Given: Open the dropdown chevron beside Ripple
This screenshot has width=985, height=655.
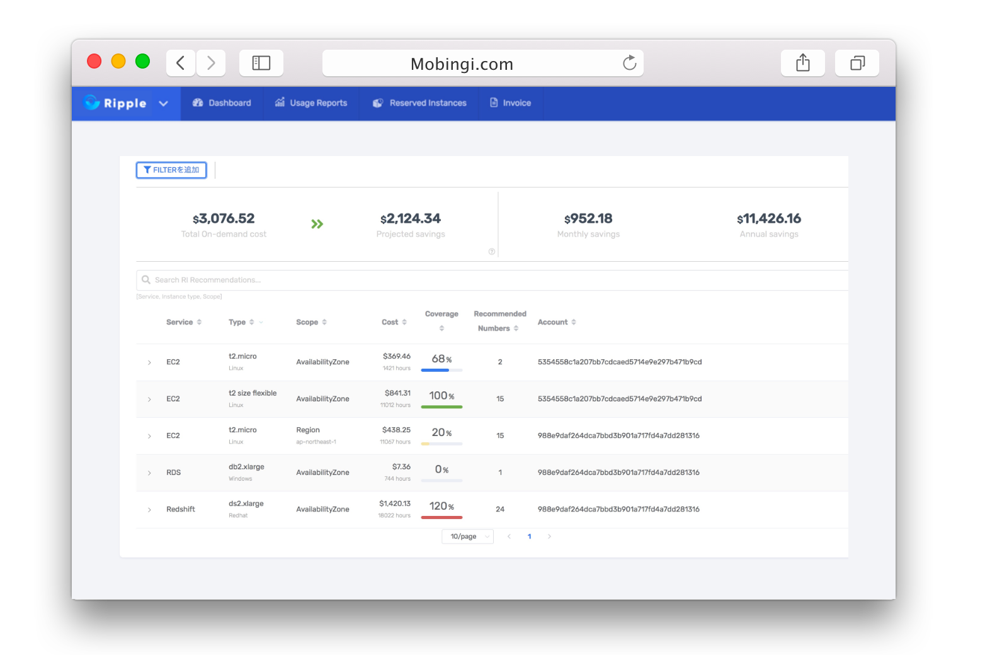Looking at the screenshot, I should coord(164,104).
